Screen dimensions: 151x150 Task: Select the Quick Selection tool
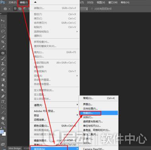[3, 36]
